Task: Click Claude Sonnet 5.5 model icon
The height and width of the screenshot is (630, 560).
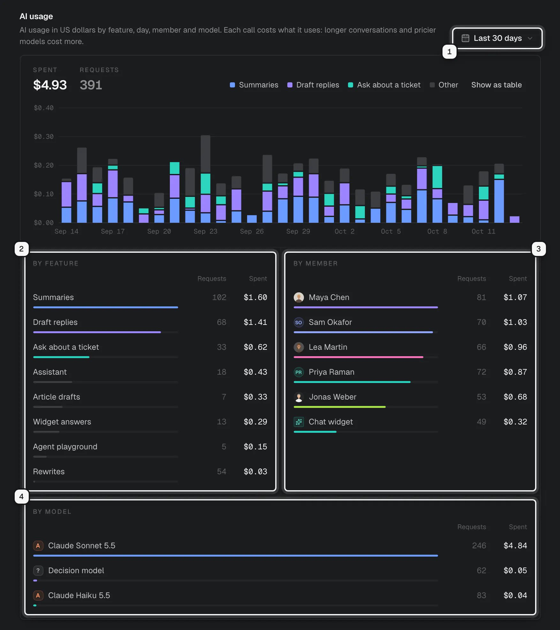Action: click(x=38, y=546)
